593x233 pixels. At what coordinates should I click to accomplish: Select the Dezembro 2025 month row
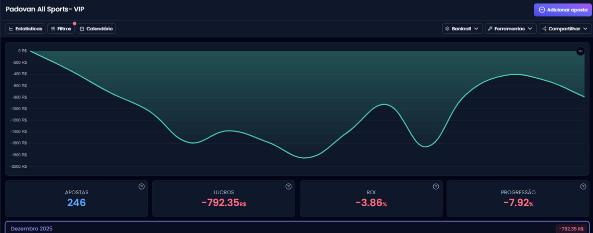click(297, 228)
